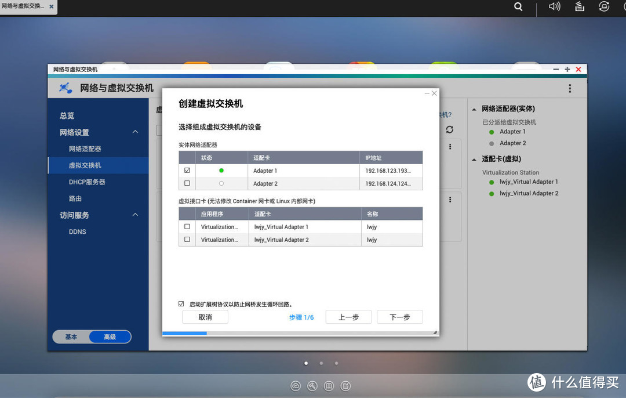
Task: Click Virtualization Station label in right panel
Action: (x=511, y=172)
